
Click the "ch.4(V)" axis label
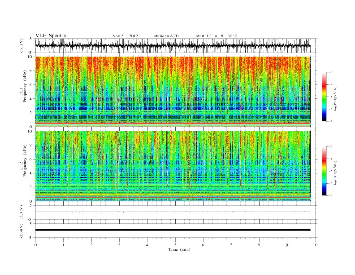click(x=22, y=231)
